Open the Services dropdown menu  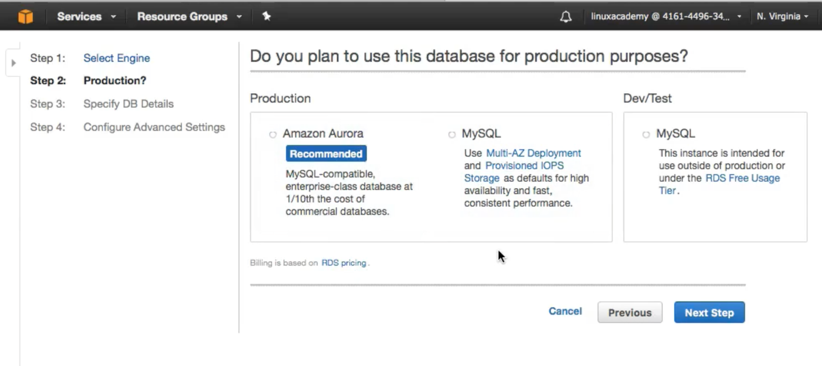pyautogui.click(x=86, y=17)
